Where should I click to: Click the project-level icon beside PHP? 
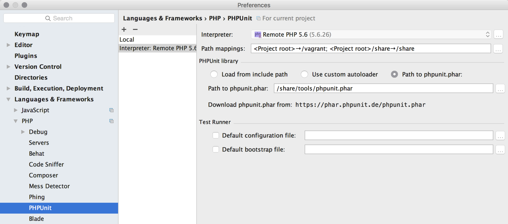point(111,121)
